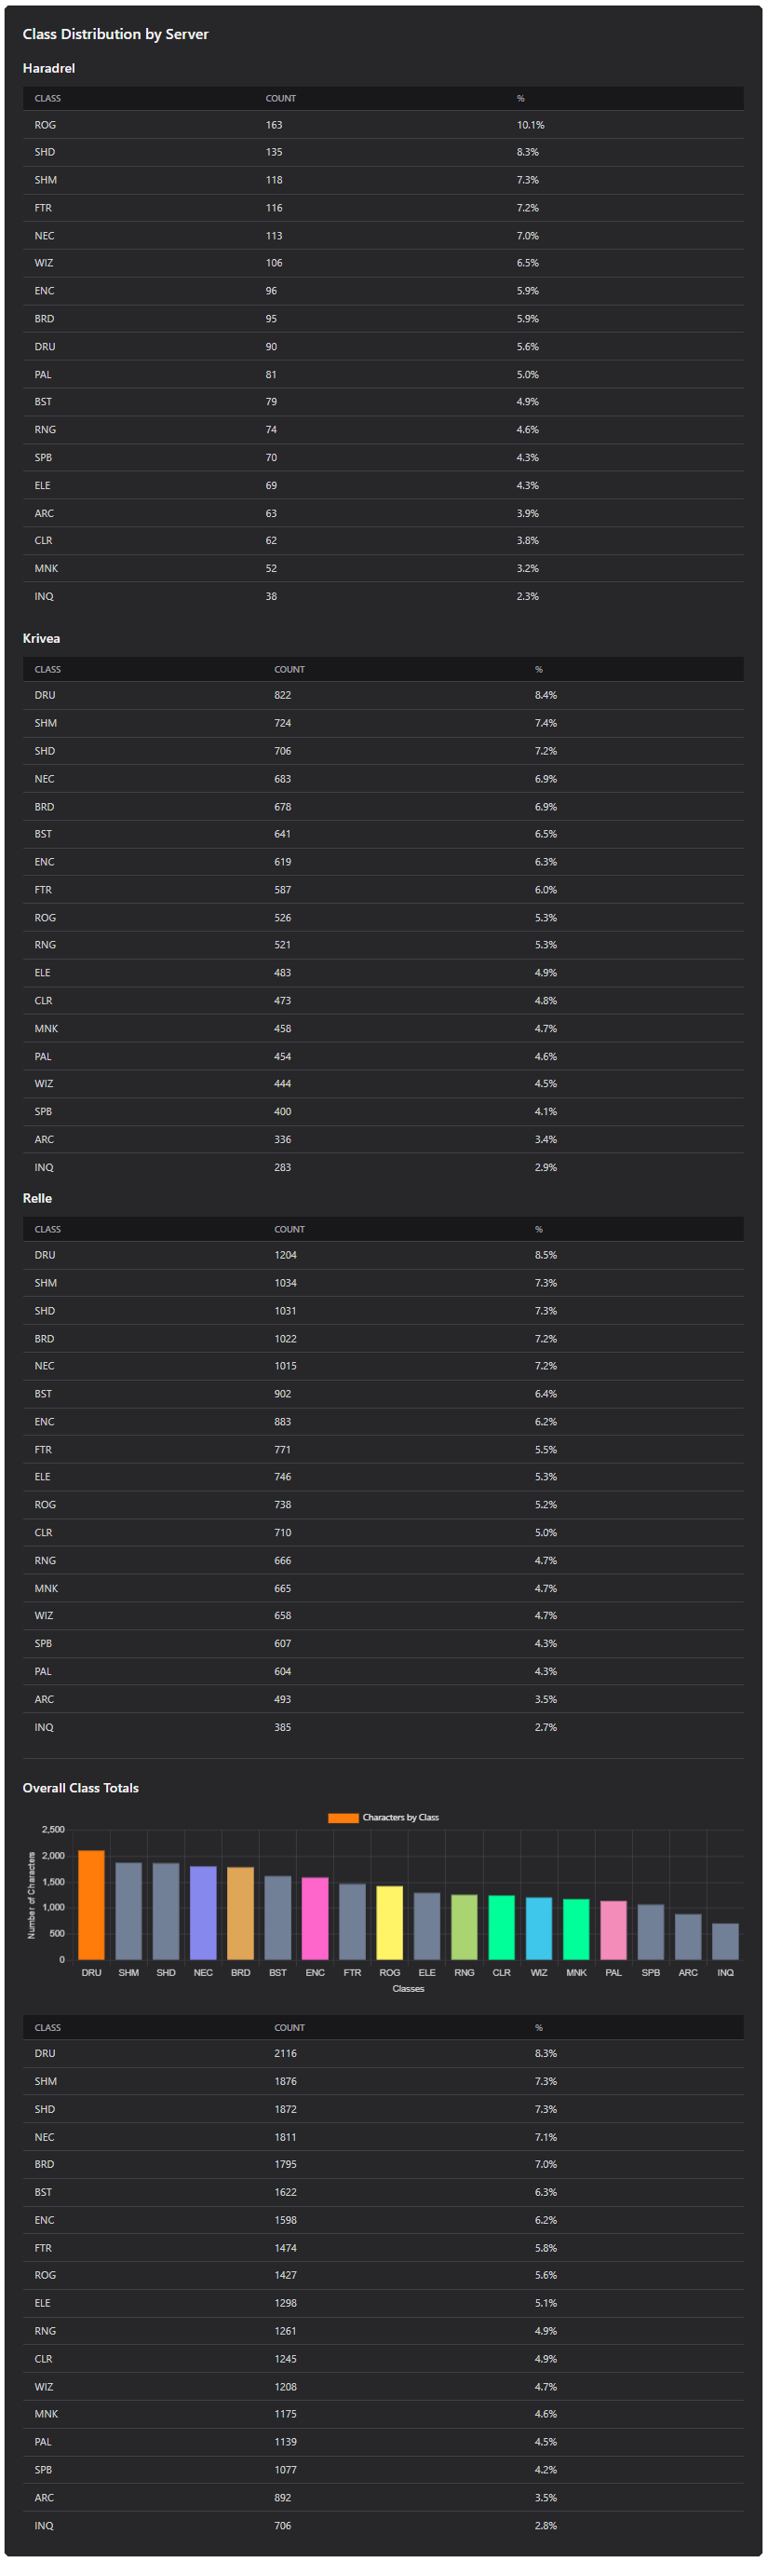Viewport: 768px width, 2561px height.
Task: Select the ROG row in Haradrel table
Action: [x=384, y=125]
